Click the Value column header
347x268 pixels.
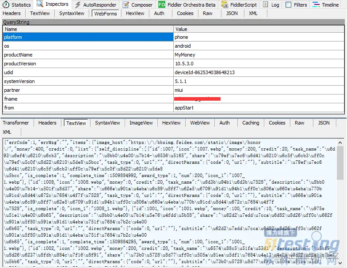(259, 29)
